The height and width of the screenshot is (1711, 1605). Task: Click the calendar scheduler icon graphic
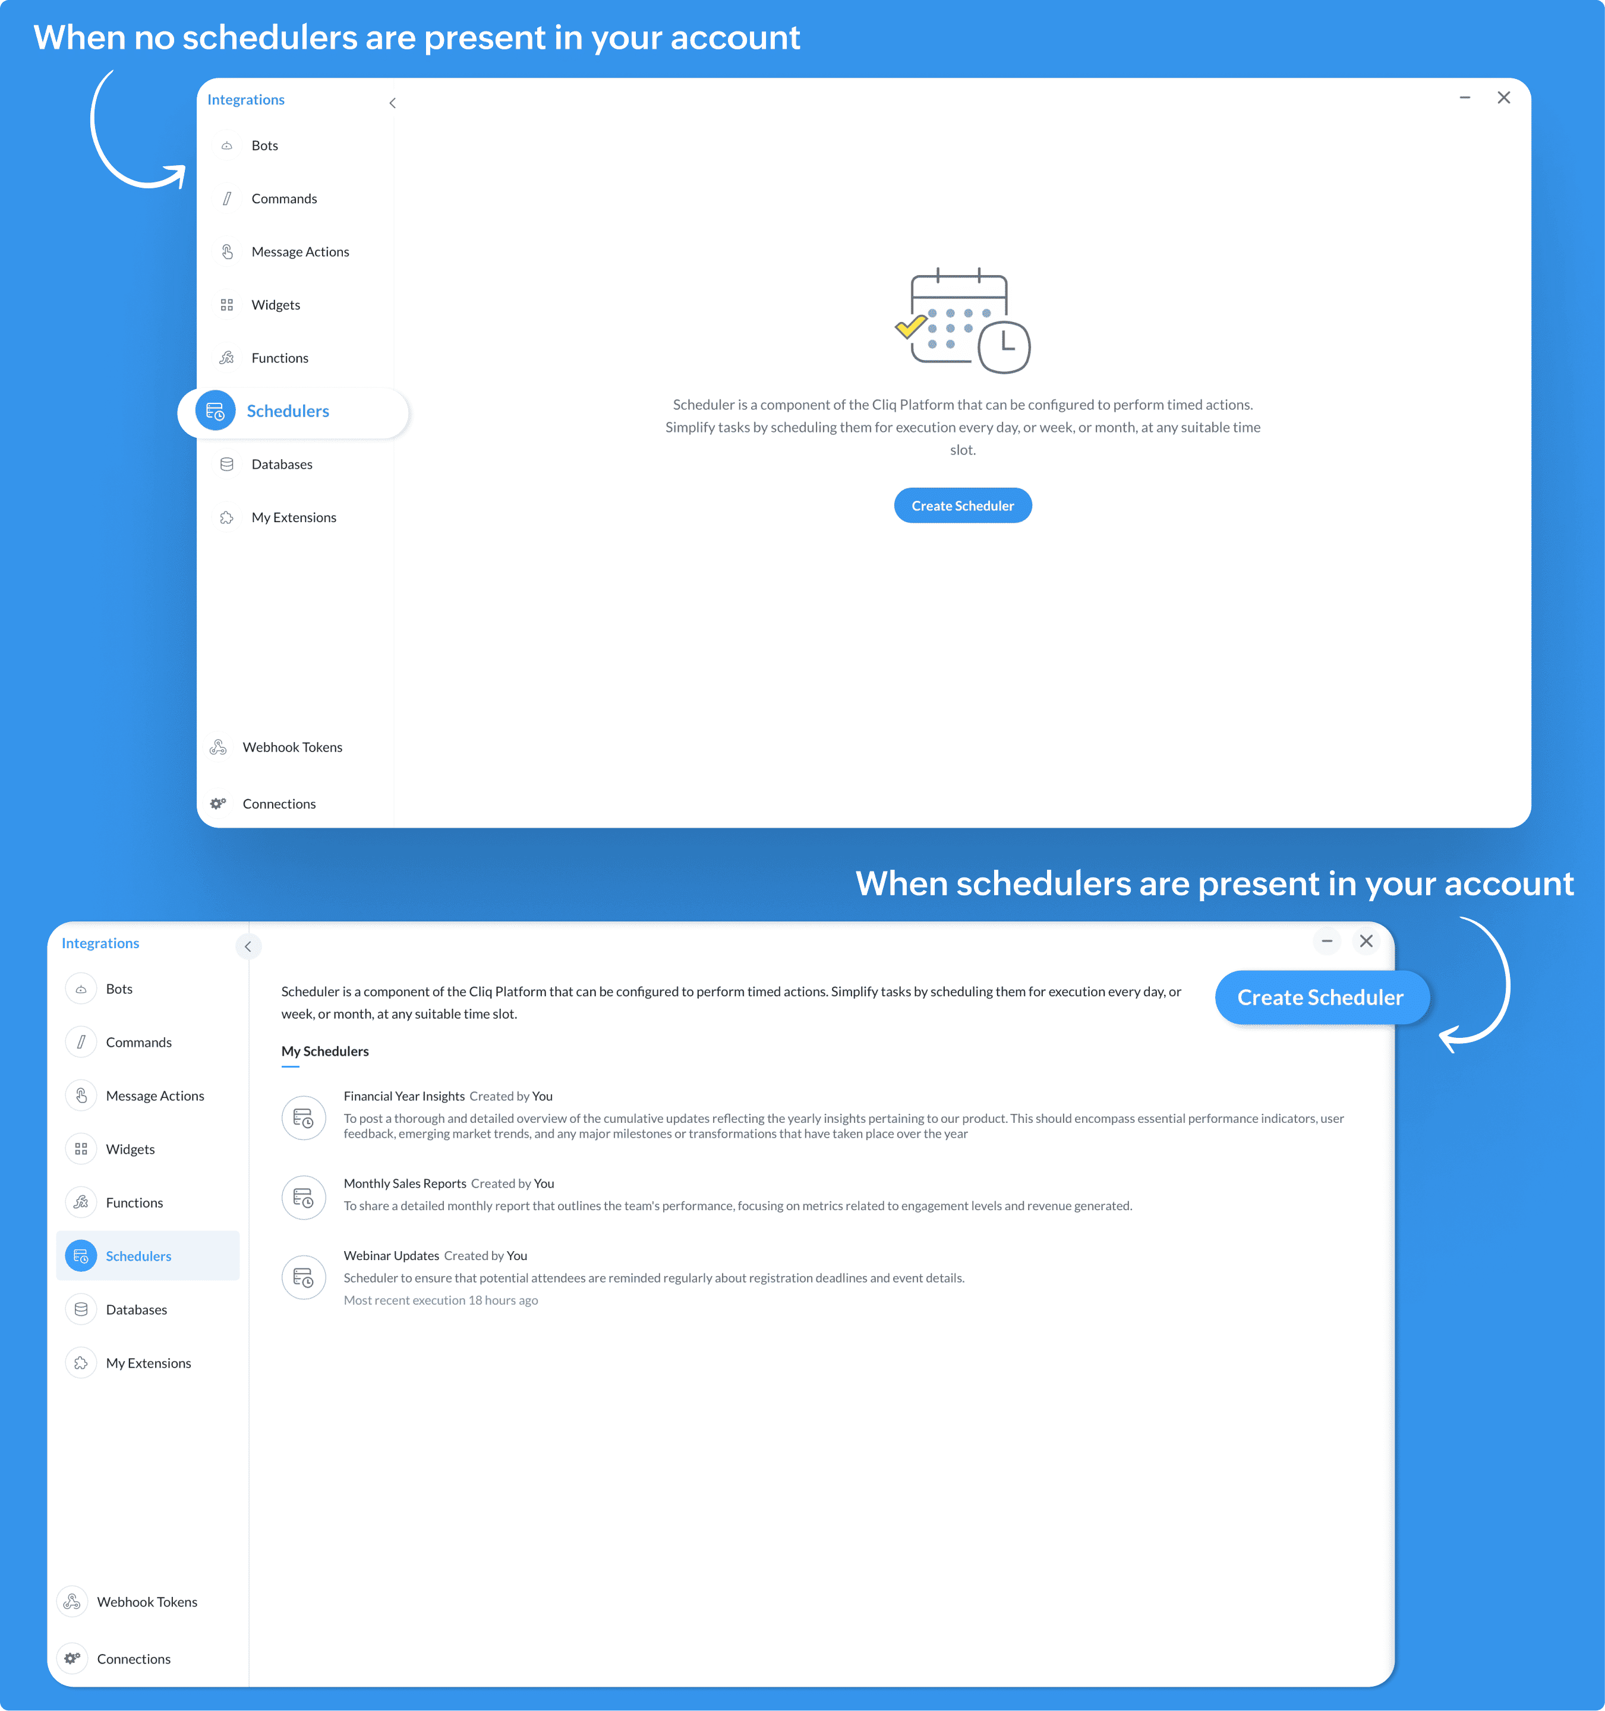coord(963,320)
